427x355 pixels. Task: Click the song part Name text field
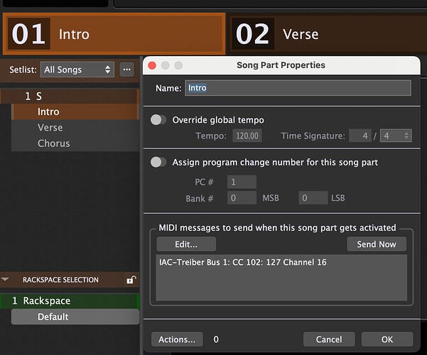tap(298, 88)
